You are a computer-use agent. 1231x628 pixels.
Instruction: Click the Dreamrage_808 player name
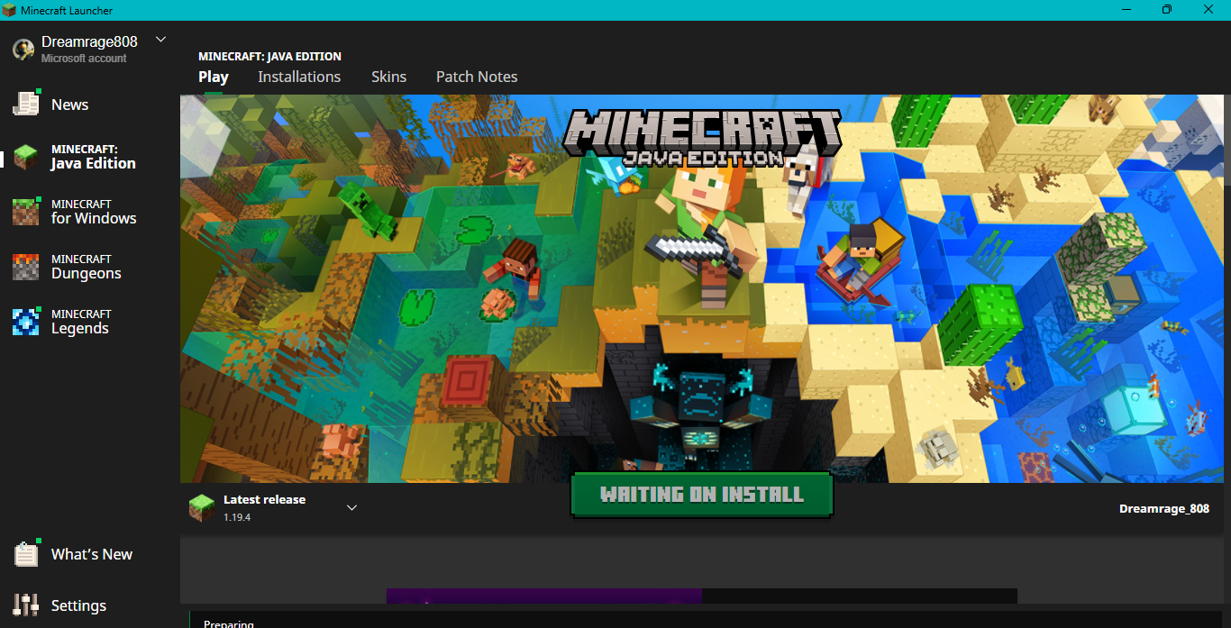pos(1164,508)
